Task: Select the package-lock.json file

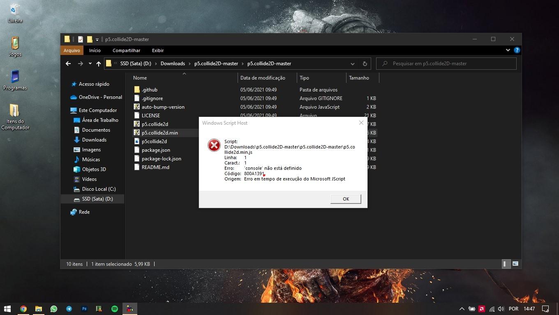Action: (161, 159)
